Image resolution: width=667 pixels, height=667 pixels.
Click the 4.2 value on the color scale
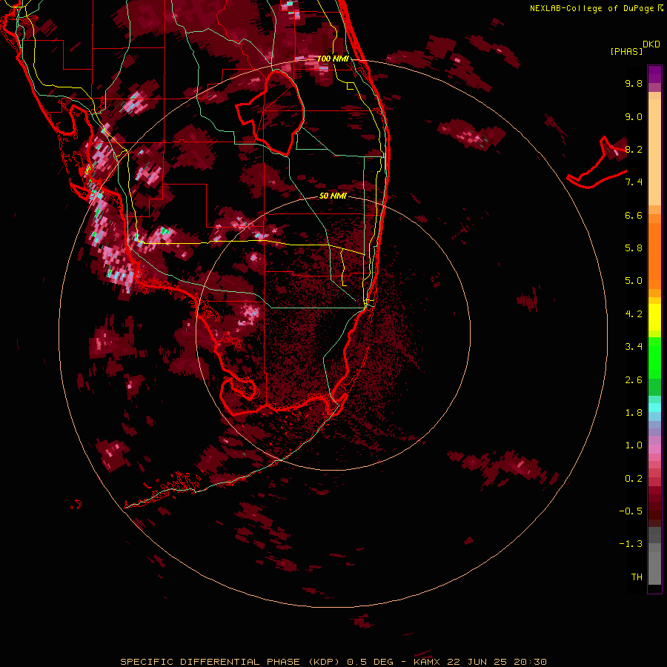634,314
